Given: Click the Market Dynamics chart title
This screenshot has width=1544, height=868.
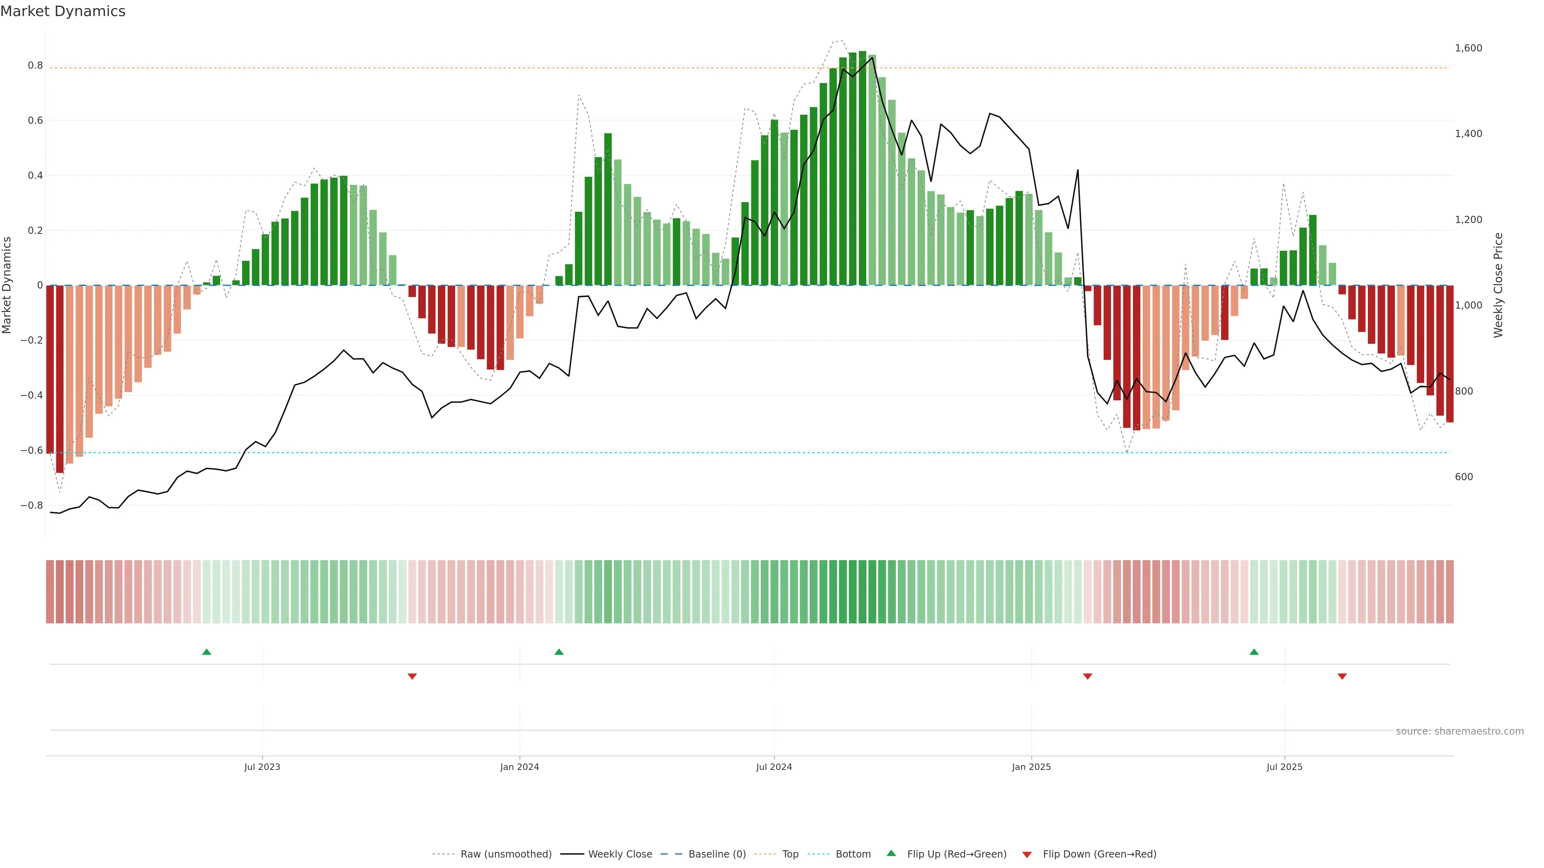Looking at the screenshot, I should (63, 11).
